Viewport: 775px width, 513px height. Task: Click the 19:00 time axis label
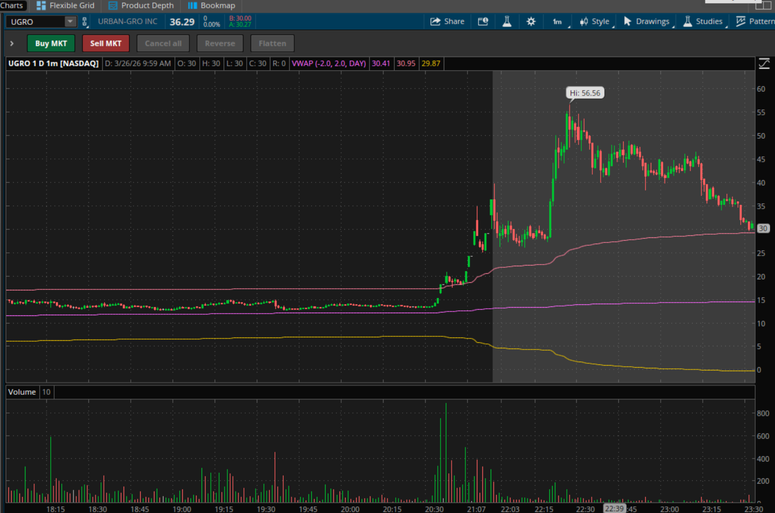tap(182, 509)
